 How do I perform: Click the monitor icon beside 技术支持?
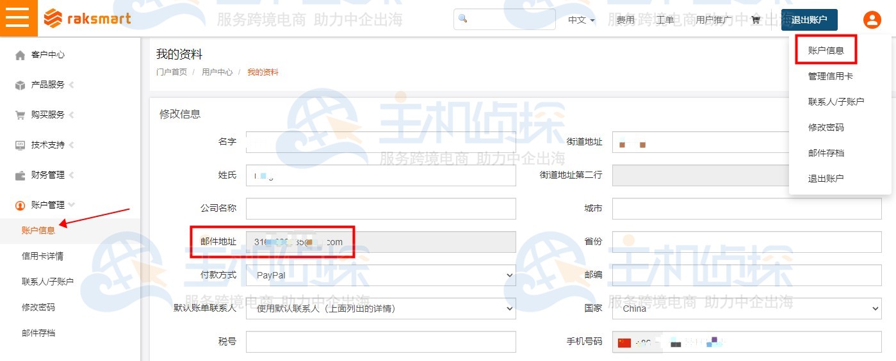pos(20,145)
